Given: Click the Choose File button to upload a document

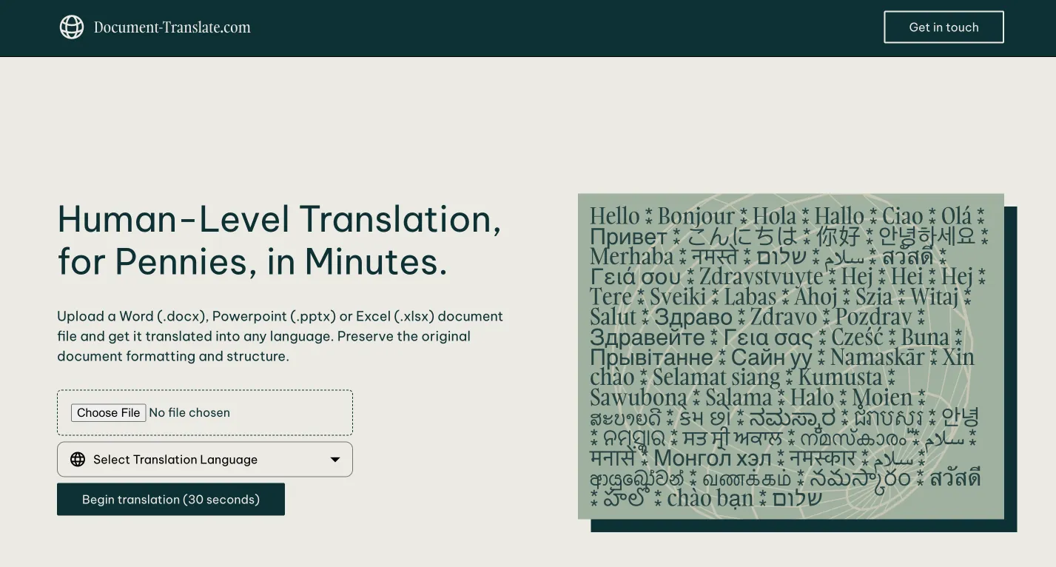Looking at the screenshot, I should [x=108, y=412].
